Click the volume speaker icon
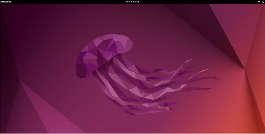 pyautogui.click(x=259, y=2)
